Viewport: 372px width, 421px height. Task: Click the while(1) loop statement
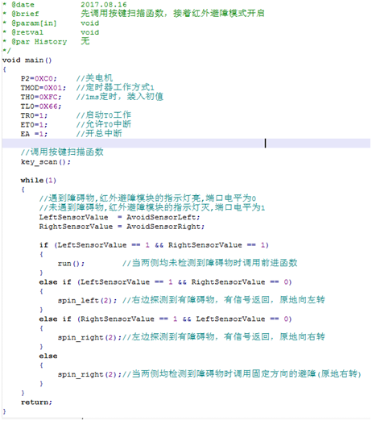[x=39, y=180]
